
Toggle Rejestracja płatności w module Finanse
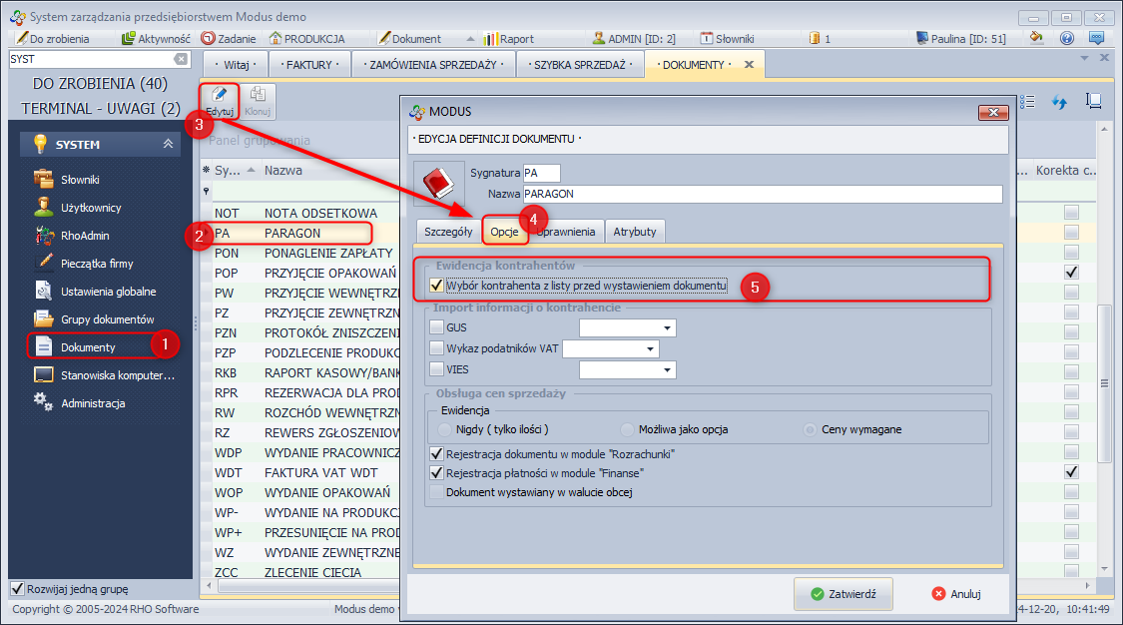tap(435, 472)
